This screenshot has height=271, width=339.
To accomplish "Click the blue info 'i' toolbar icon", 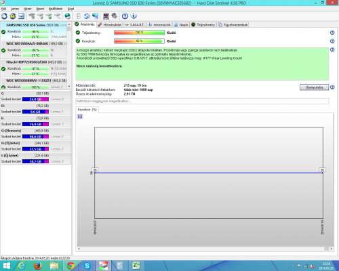I will 134,16.
